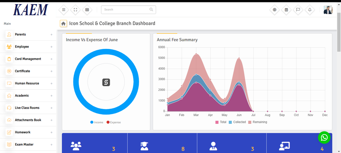Toggle fullscreen mode icon
This screenshot has width=341, height=153.
pyautogui.click(x=75, y=10)
